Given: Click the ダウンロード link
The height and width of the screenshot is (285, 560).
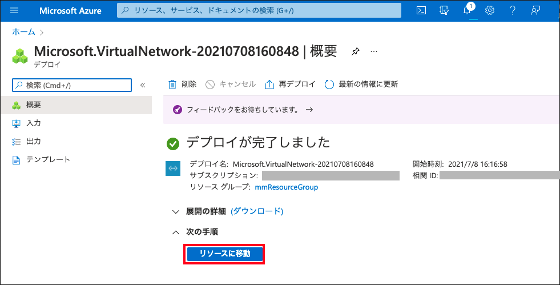Looking at the screenshot, I should click(257, 211).
